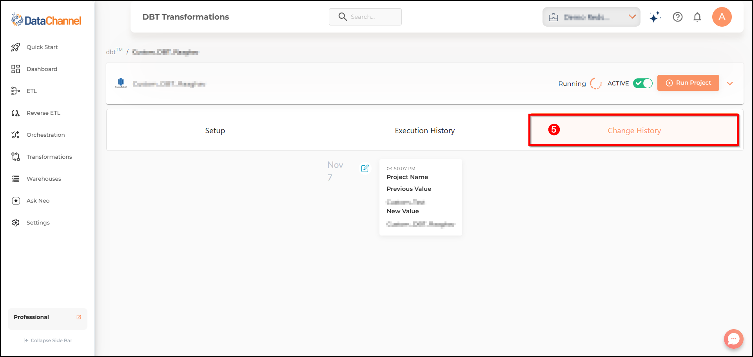Click the Nov 7 date label
Viewport: 753px width, 357px height.
coord(335,171)
